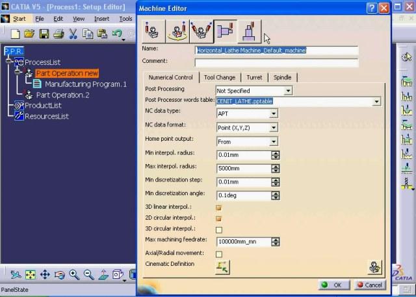The image size is (416, 297).
Task: Open the Tools menu
Action: click(125, 19)
